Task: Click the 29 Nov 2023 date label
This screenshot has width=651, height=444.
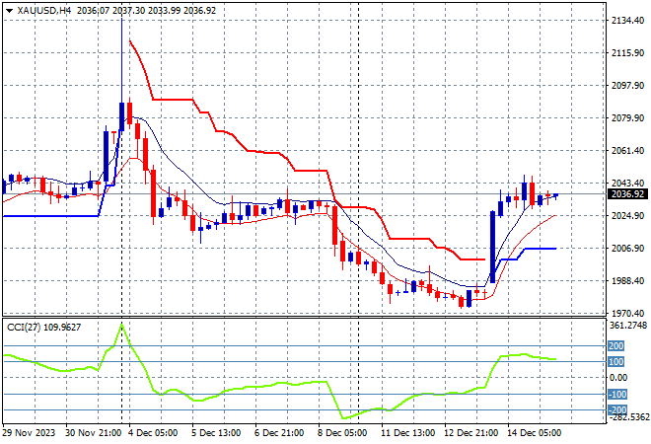Action: 32,434
